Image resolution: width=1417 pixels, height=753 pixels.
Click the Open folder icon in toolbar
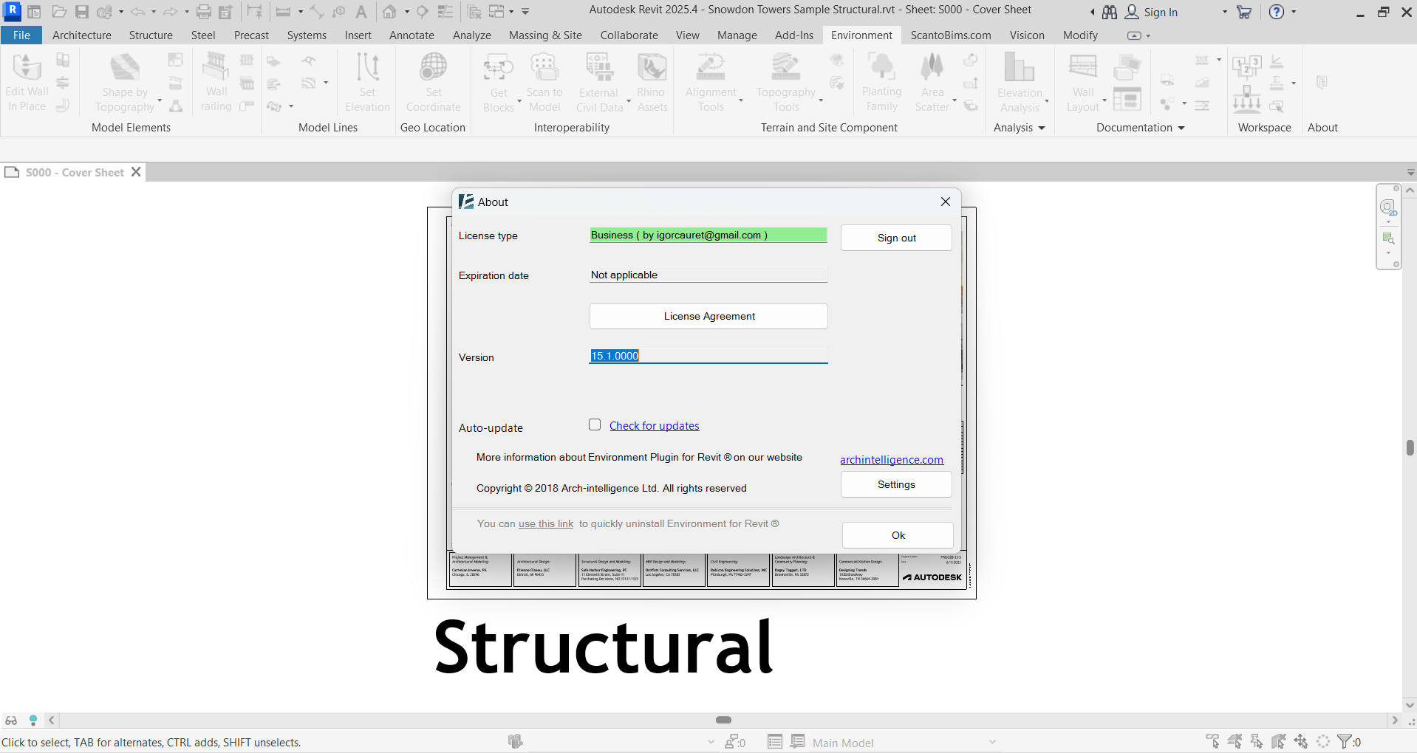coord(60,12)
